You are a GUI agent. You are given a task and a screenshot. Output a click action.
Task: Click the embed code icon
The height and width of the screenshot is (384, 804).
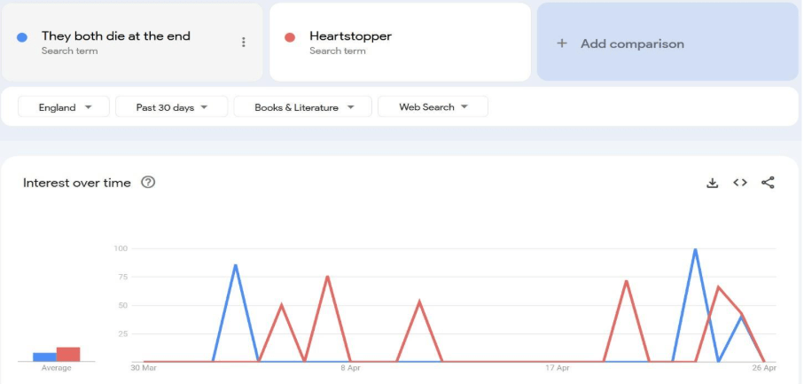click(740, 183)
